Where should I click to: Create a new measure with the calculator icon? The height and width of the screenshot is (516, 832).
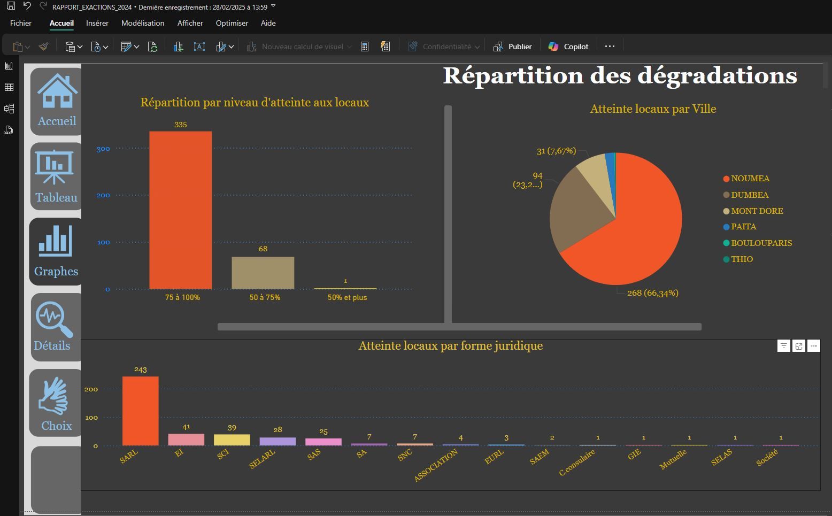click(365, 47)
